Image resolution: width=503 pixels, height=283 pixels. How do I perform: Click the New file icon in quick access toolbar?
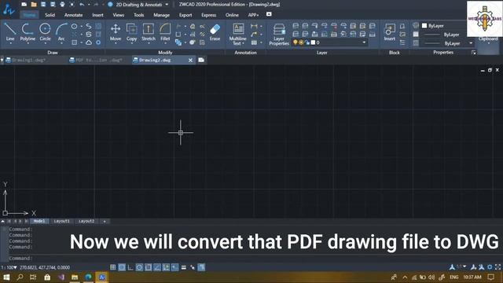24,5
